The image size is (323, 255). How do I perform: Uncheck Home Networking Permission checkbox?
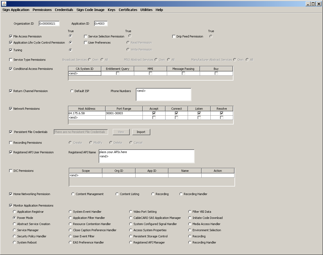point(11,194)
